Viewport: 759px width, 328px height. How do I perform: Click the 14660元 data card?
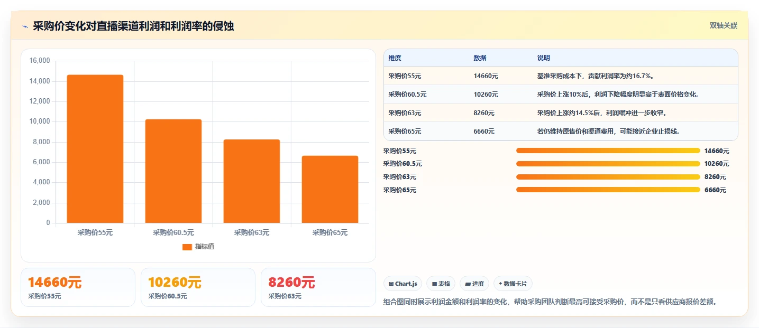coord(78,287)
